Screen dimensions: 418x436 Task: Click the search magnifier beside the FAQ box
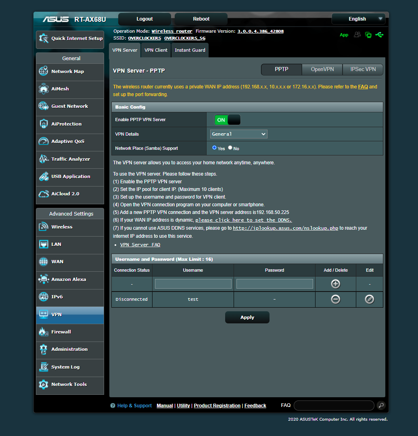pos(380,405)
